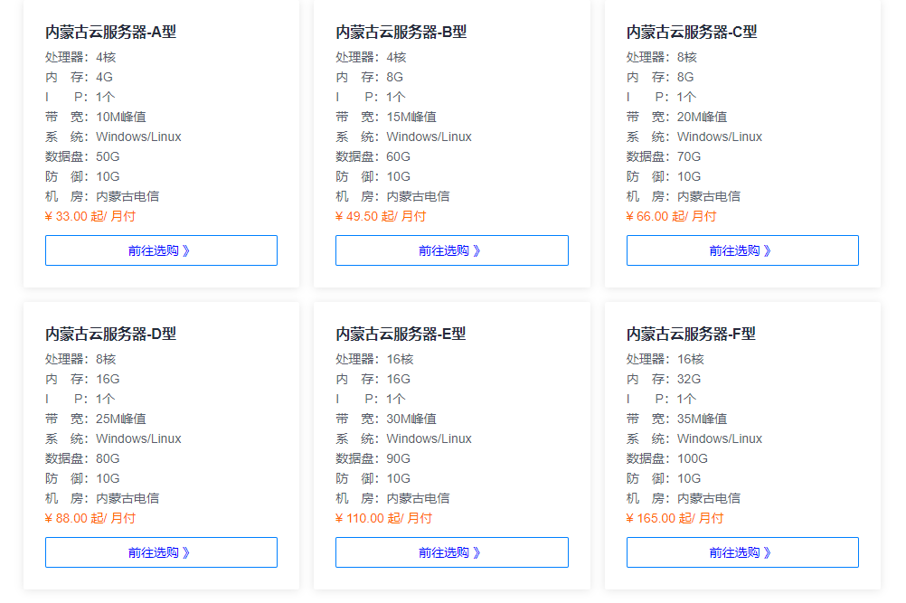The height and width of the screenshot is (603, 906).
Task: Click the 20M峰值 bandwidth value
Action: (x=702, y=117)
